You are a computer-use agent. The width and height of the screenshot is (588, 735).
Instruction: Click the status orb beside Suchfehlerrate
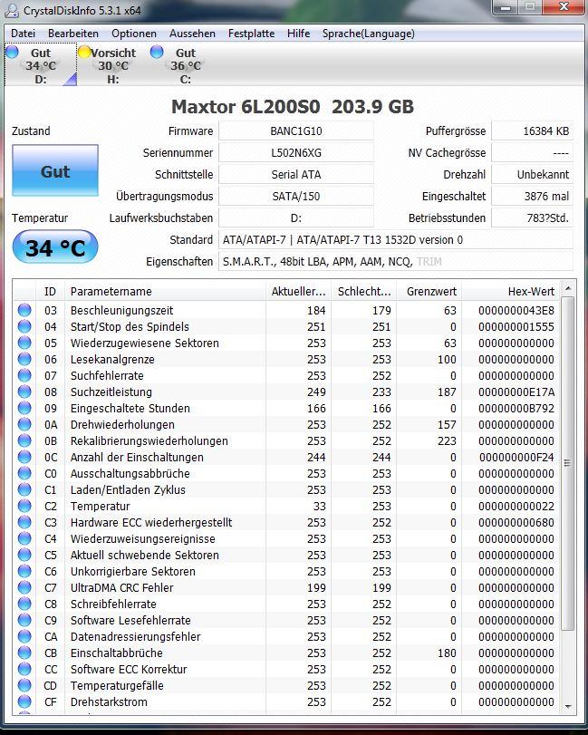[24, 375]
